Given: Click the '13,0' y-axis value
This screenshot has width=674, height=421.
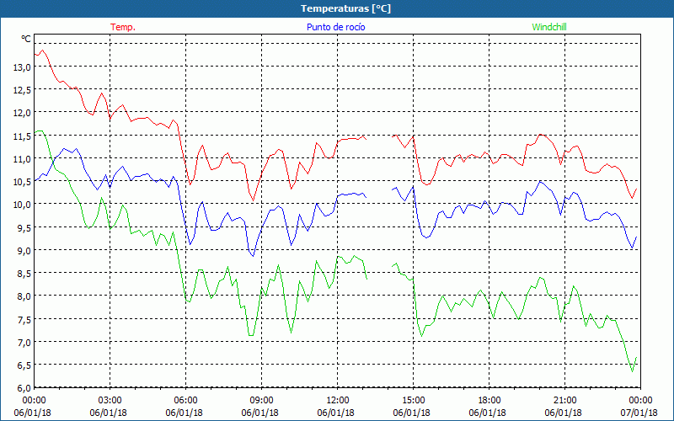Looking at the screenshot, I should click(22, 67).
